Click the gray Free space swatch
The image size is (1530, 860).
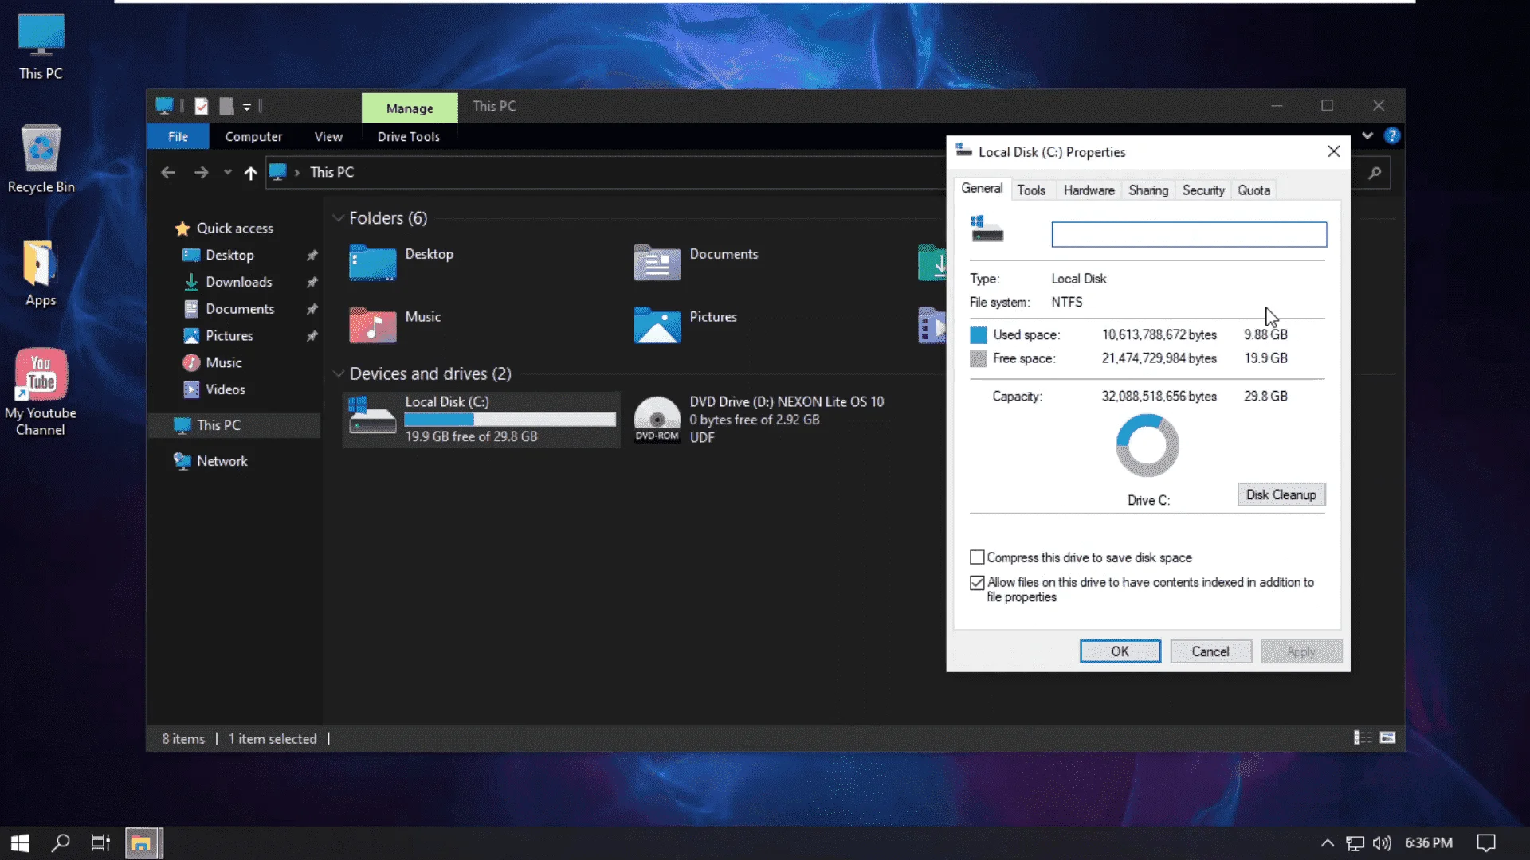click(978, 359)
